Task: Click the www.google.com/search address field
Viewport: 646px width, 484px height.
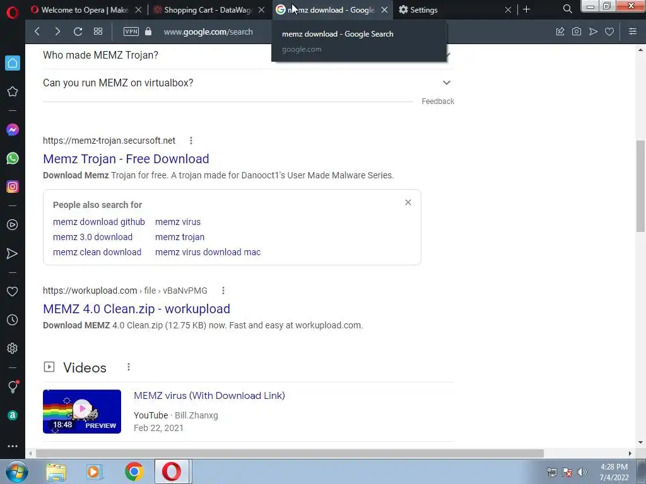Action: 208,32
